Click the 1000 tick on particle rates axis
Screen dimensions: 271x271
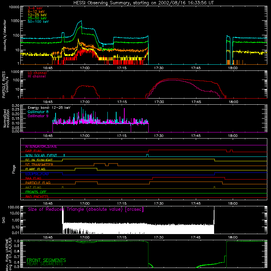coord(15,72)
